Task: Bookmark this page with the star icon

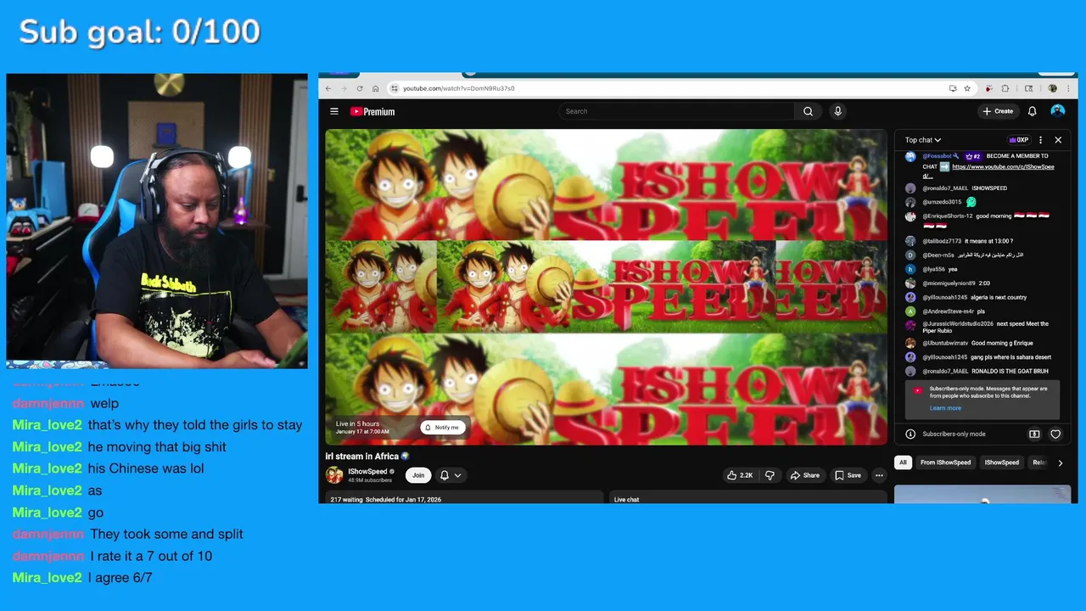Action: 966,88
